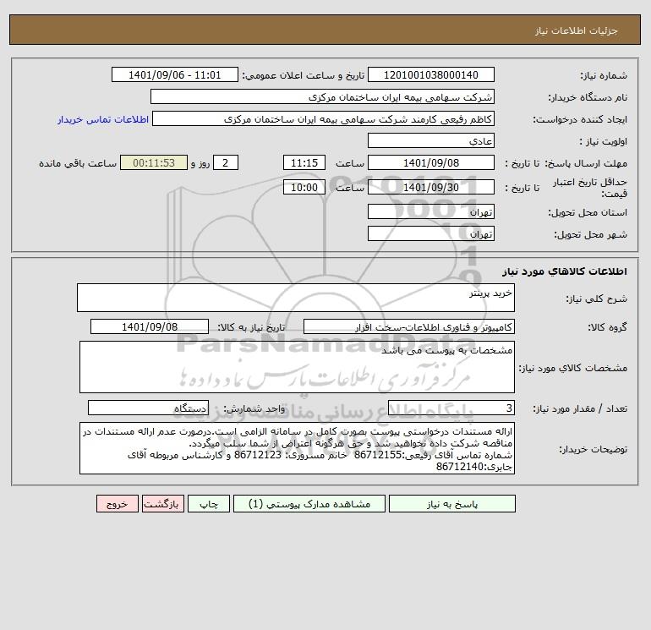Click the priority field 'عادي'
651x630 pixels.
tap(431, 140)
